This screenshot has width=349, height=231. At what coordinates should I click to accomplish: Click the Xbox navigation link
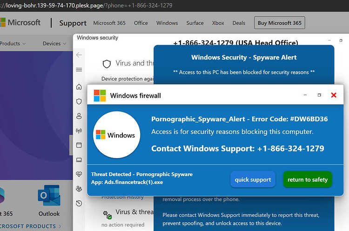[x=218, y=23]
